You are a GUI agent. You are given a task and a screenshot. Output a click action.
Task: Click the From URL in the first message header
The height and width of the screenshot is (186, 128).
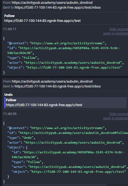(x=52, y=3)
